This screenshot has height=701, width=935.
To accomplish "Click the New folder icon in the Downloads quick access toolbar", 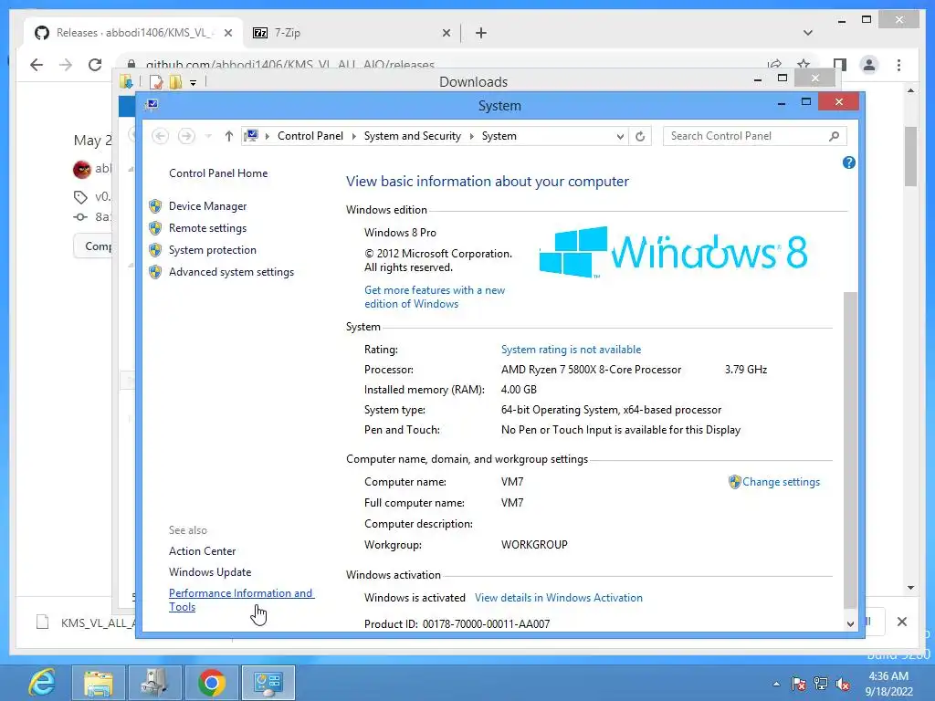I will [175, 81].
